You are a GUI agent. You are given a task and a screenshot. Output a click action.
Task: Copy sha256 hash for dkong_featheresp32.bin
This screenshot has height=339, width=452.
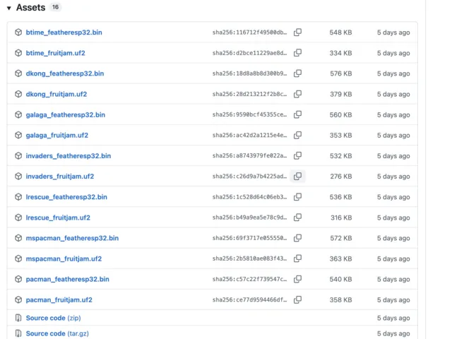click(x=297, y=73)
